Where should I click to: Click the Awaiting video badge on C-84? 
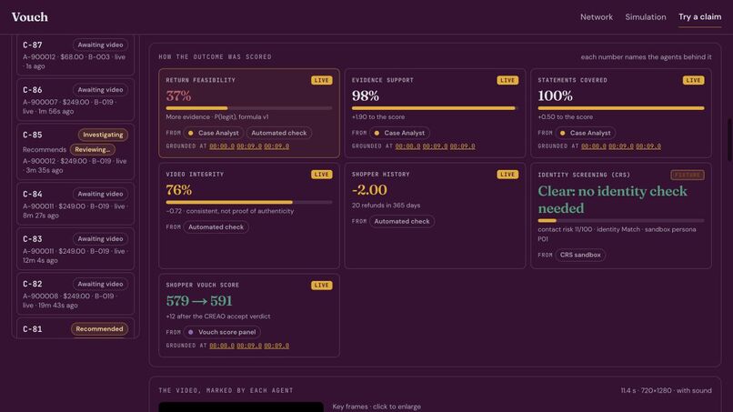(100, 194)
